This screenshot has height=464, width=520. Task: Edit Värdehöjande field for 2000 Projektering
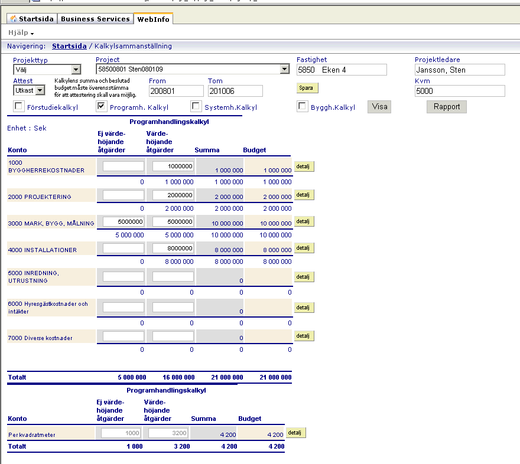pos(173,195)
